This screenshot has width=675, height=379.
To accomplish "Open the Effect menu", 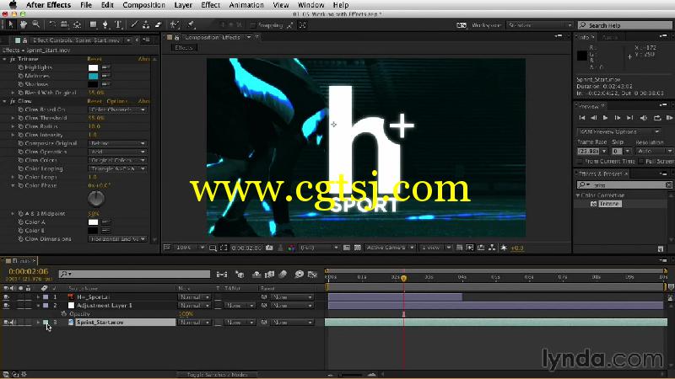I will 210,5.
